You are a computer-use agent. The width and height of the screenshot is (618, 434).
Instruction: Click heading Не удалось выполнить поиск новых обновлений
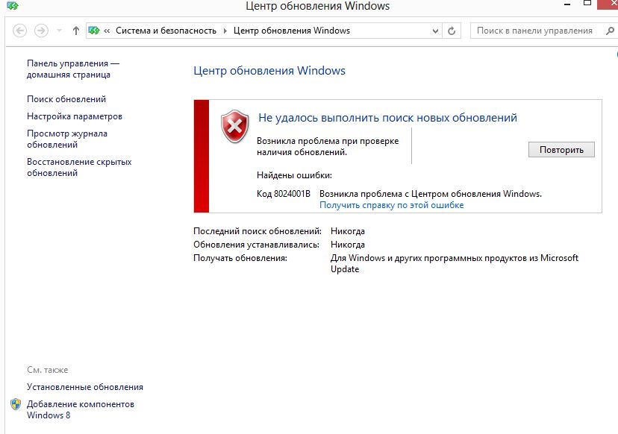(387, 117)
